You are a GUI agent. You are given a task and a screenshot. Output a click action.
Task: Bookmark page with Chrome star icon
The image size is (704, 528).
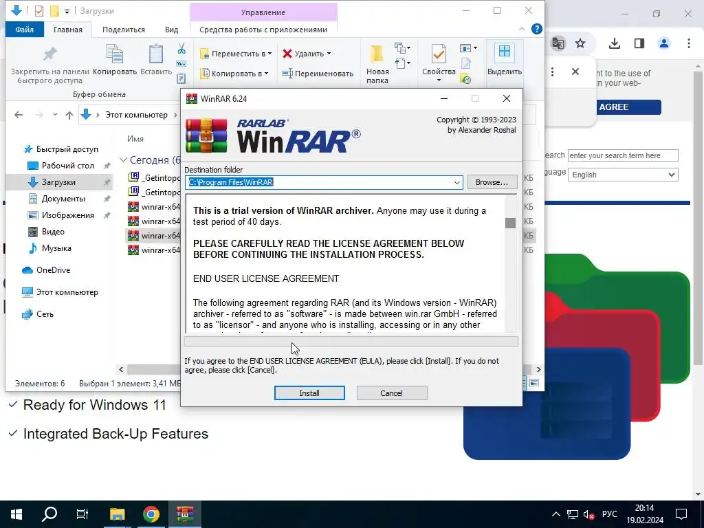click(x=580, y=43)
